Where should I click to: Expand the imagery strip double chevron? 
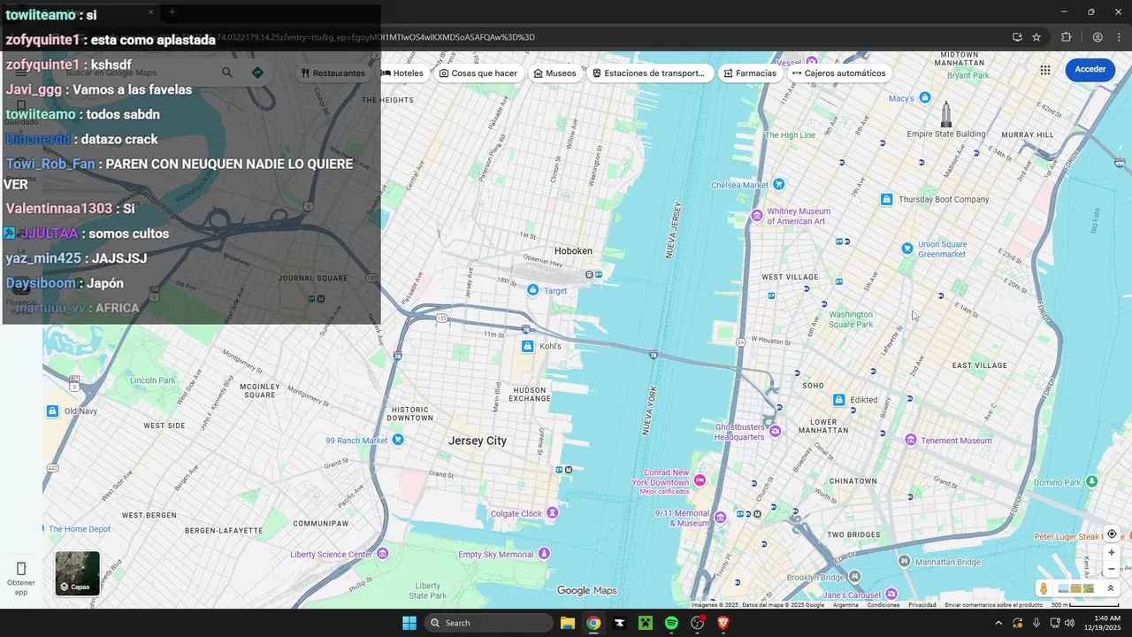tap(1111, 588)
